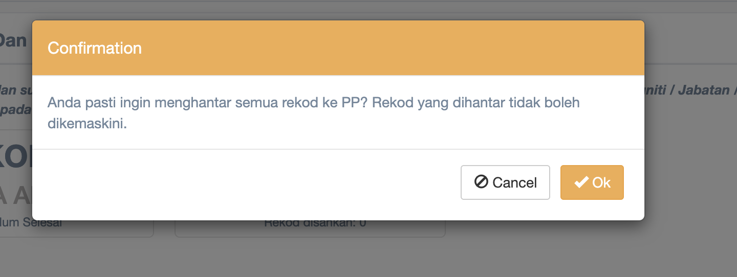Click the message starting 'Anda pasti ingin'

click(313, 113)
